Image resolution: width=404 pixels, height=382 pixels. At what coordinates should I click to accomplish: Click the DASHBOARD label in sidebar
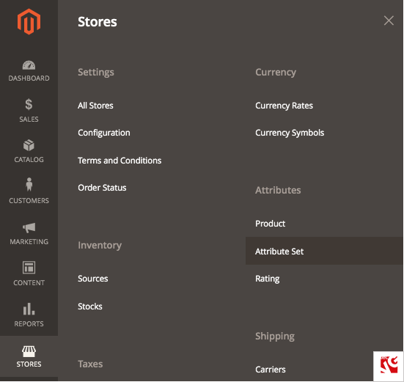29,78
